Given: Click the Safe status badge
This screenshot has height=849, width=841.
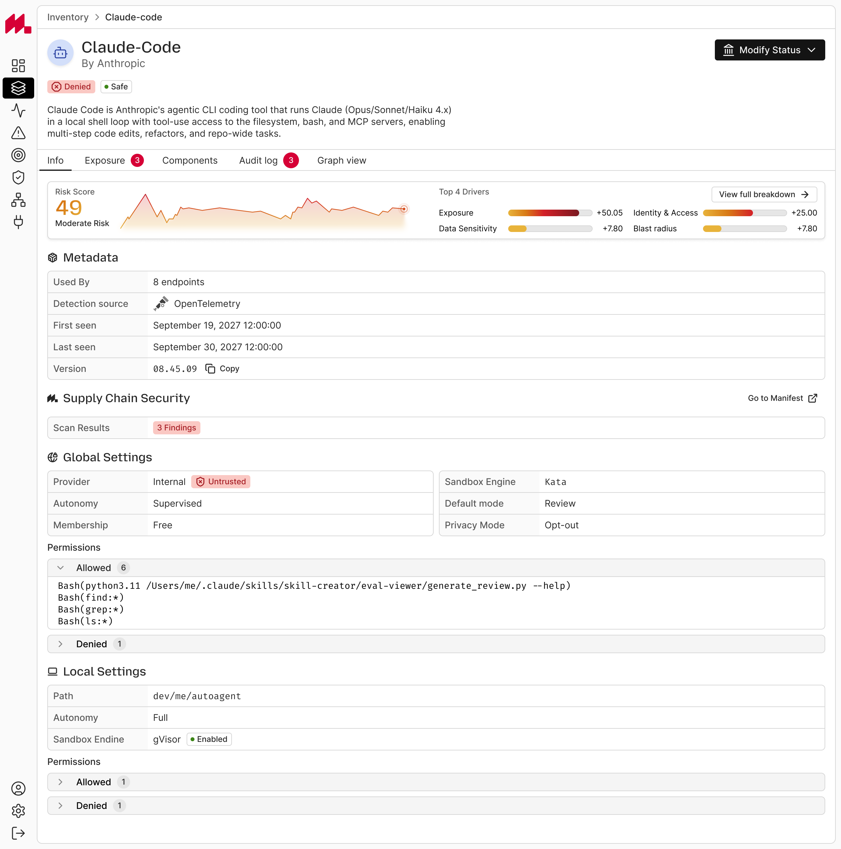Looking at the screenshot, I should (x=116, y=86).
